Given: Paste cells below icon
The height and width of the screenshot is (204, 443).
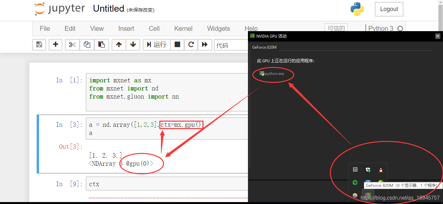Looking at the screenshot, I should click(x=101, y=44).
